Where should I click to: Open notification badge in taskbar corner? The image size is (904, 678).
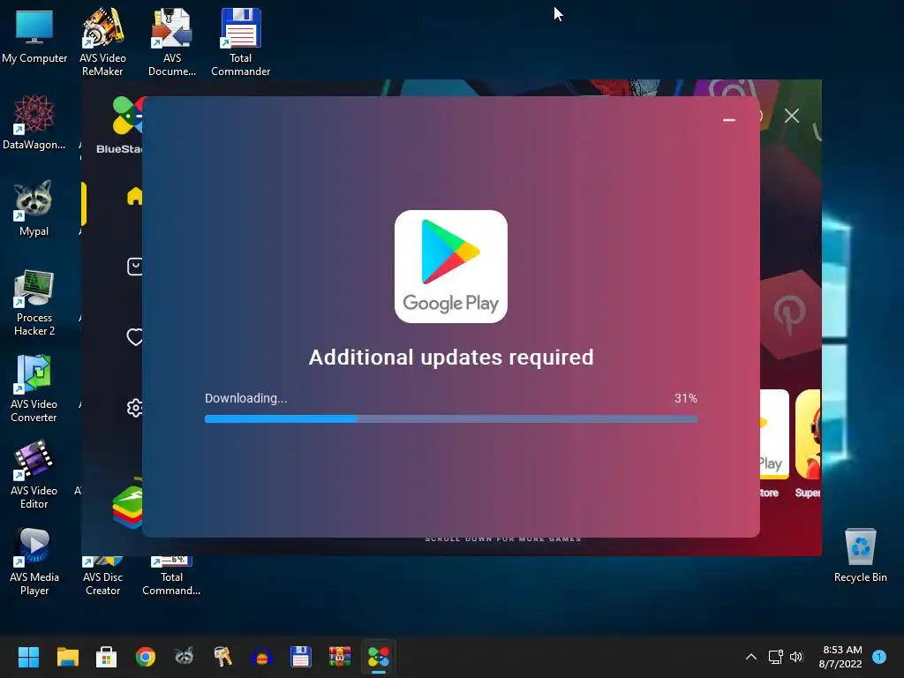879,657
